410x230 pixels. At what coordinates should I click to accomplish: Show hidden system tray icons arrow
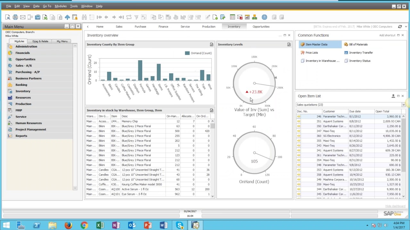click(x=367, y=226)
